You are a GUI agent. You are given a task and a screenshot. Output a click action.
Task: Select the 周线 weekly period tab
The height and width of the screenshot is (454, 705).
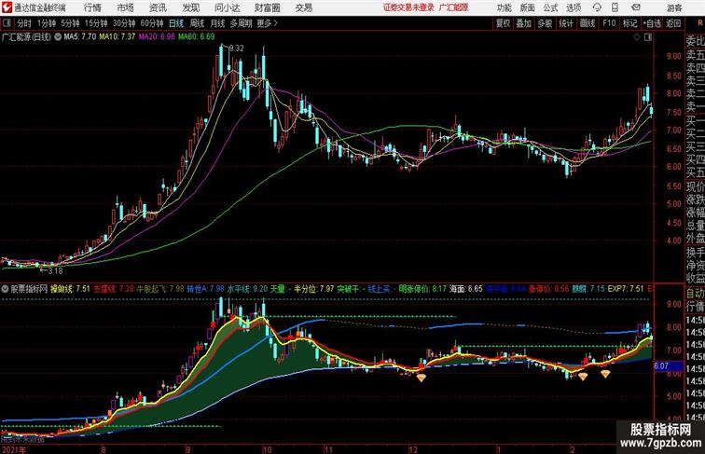pos(197,23)
